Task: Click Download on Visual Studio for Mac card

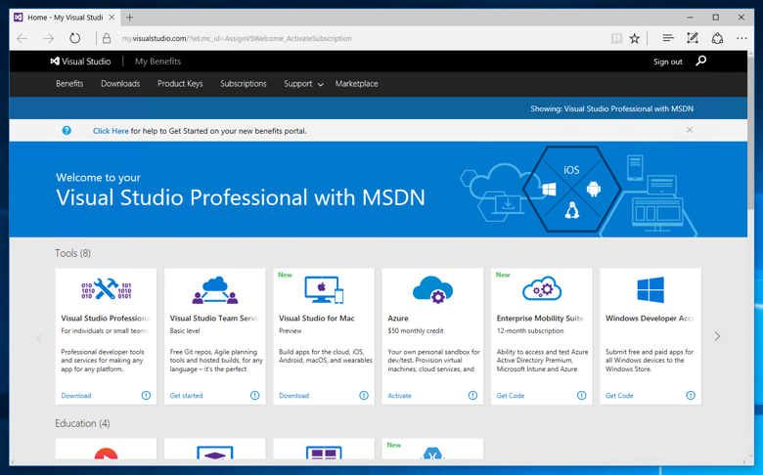Action: [x=293, y=396]
